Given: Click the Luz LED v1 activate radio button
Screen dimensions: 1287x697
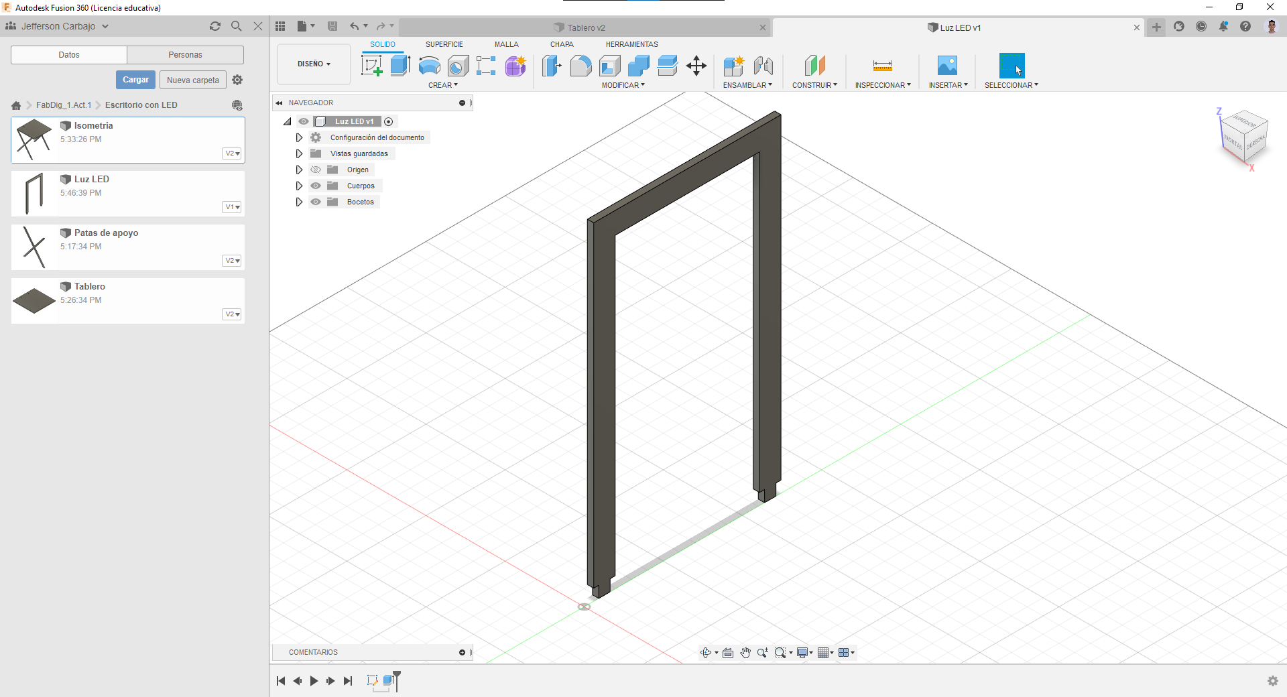Looking at the screenshot, I should pyautogui.click(x=388, y=121).
